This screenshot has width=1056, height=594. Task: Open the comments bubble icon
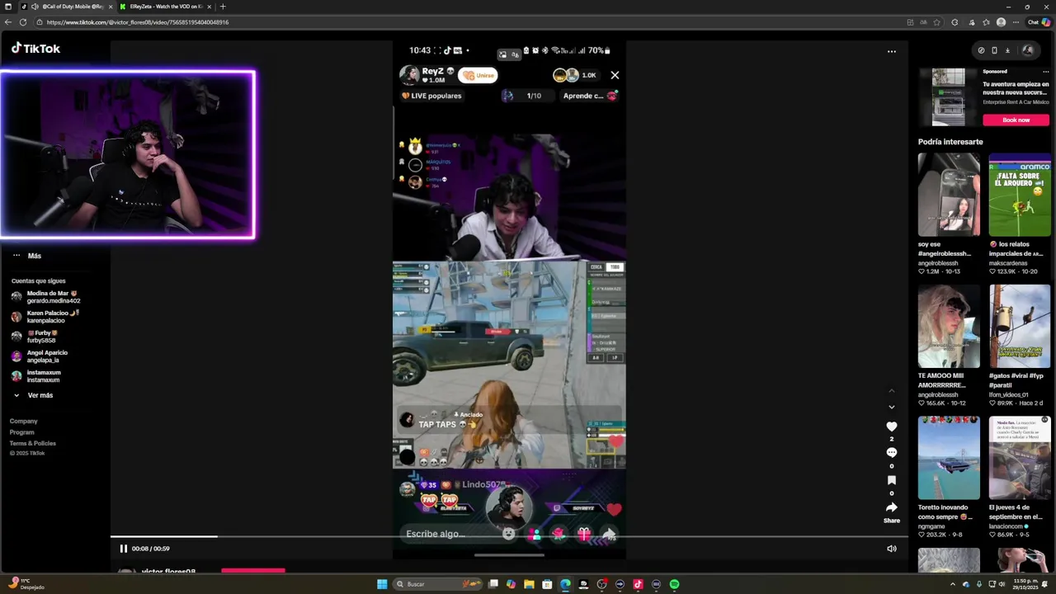click(891, 453)
